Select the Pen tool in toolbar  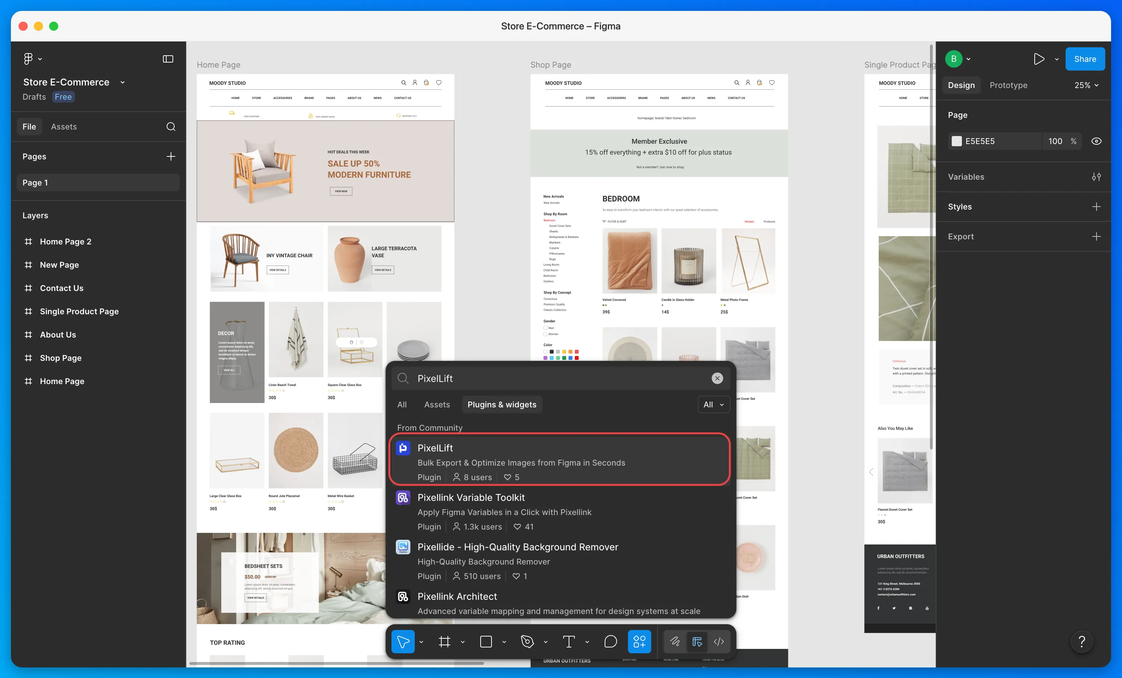(x=527, y=642)
